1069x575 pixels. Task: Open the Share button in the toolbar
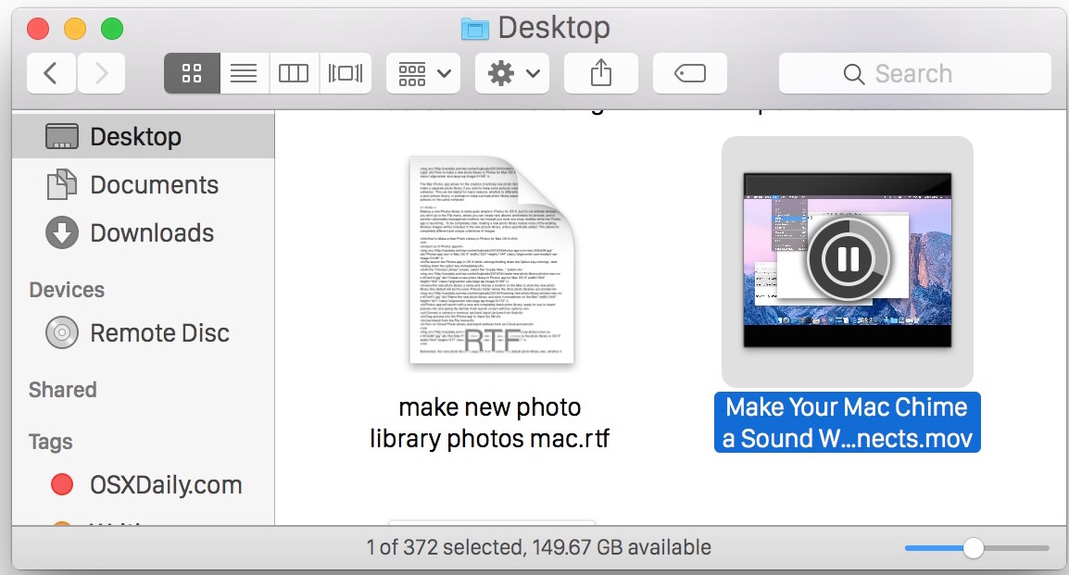[600, 73]
